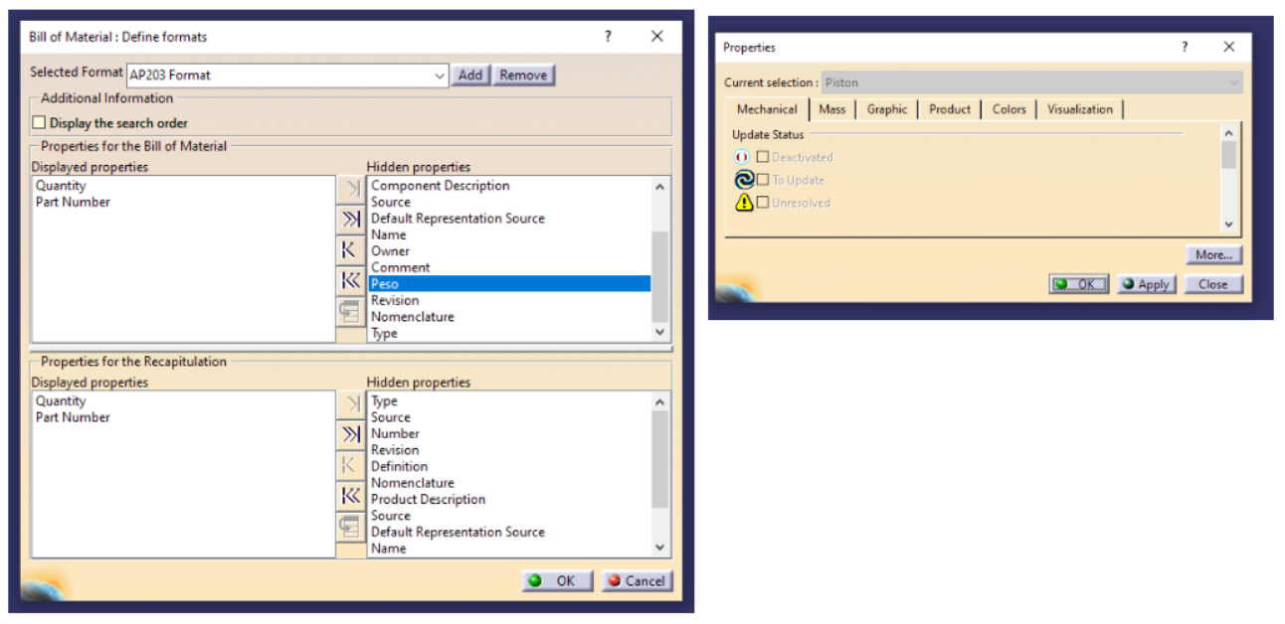
Task: Open the Selected Format dropdown
Action: point(440,76)
